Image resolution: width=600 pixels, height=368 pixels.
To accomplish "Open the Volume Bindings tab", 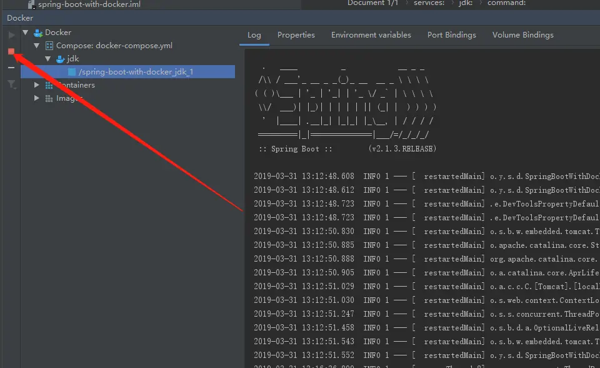I will coord(522,35).
